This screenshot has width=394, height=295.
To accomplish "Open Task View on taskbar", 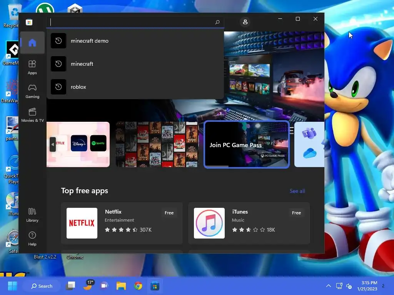I will [x=71, y=286].
